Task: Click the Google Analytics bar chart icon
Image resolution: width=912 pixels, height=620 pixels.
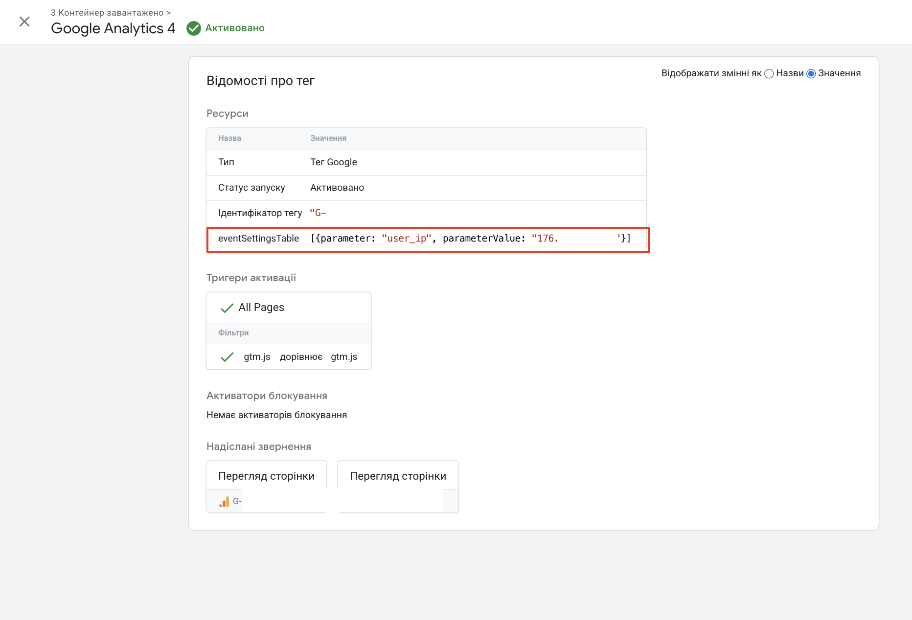Action: coord(224,502)
